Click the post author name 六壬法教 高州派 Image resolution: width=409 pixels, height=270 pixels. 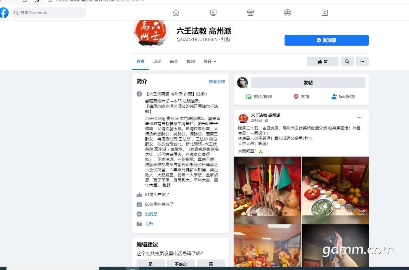[266, 115]
